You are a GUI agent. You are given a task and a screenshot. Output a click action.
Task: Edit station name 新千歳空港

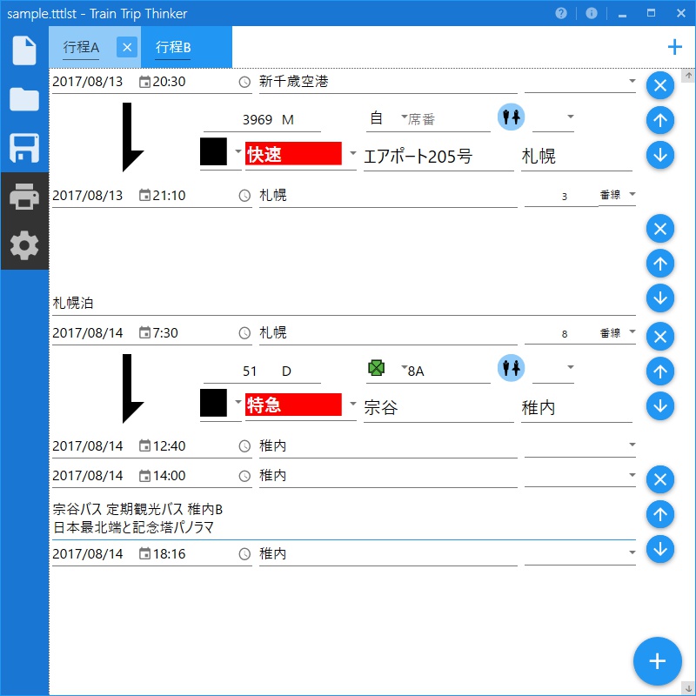coord(388,82)
